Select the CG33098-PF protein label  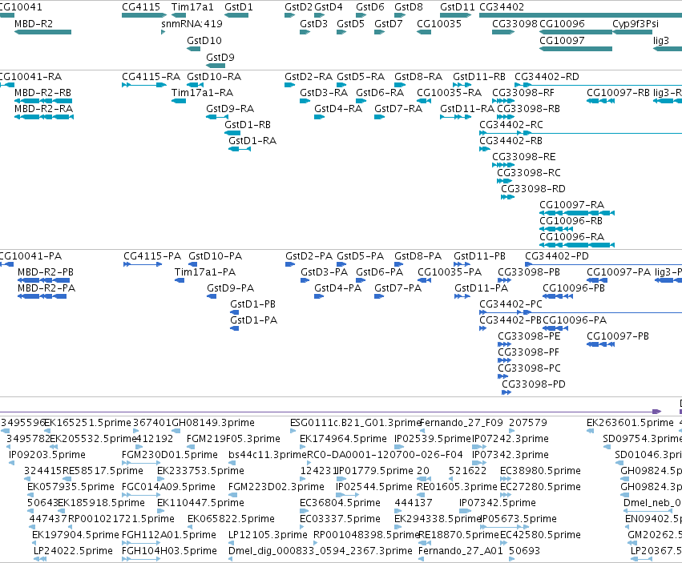pos(528,352)
